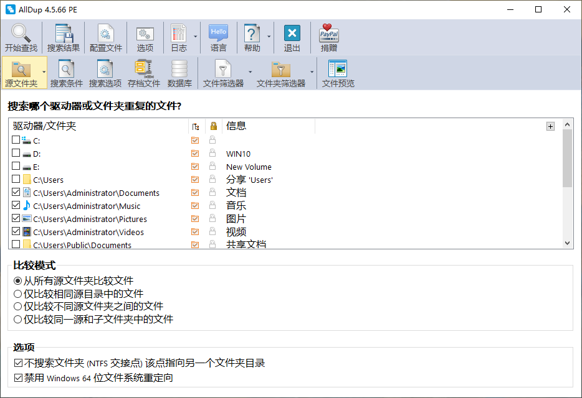The width and height of the screenshot is (582, 398).
Task: Open the 配置文件 profile manager
Action: (105, 37)
